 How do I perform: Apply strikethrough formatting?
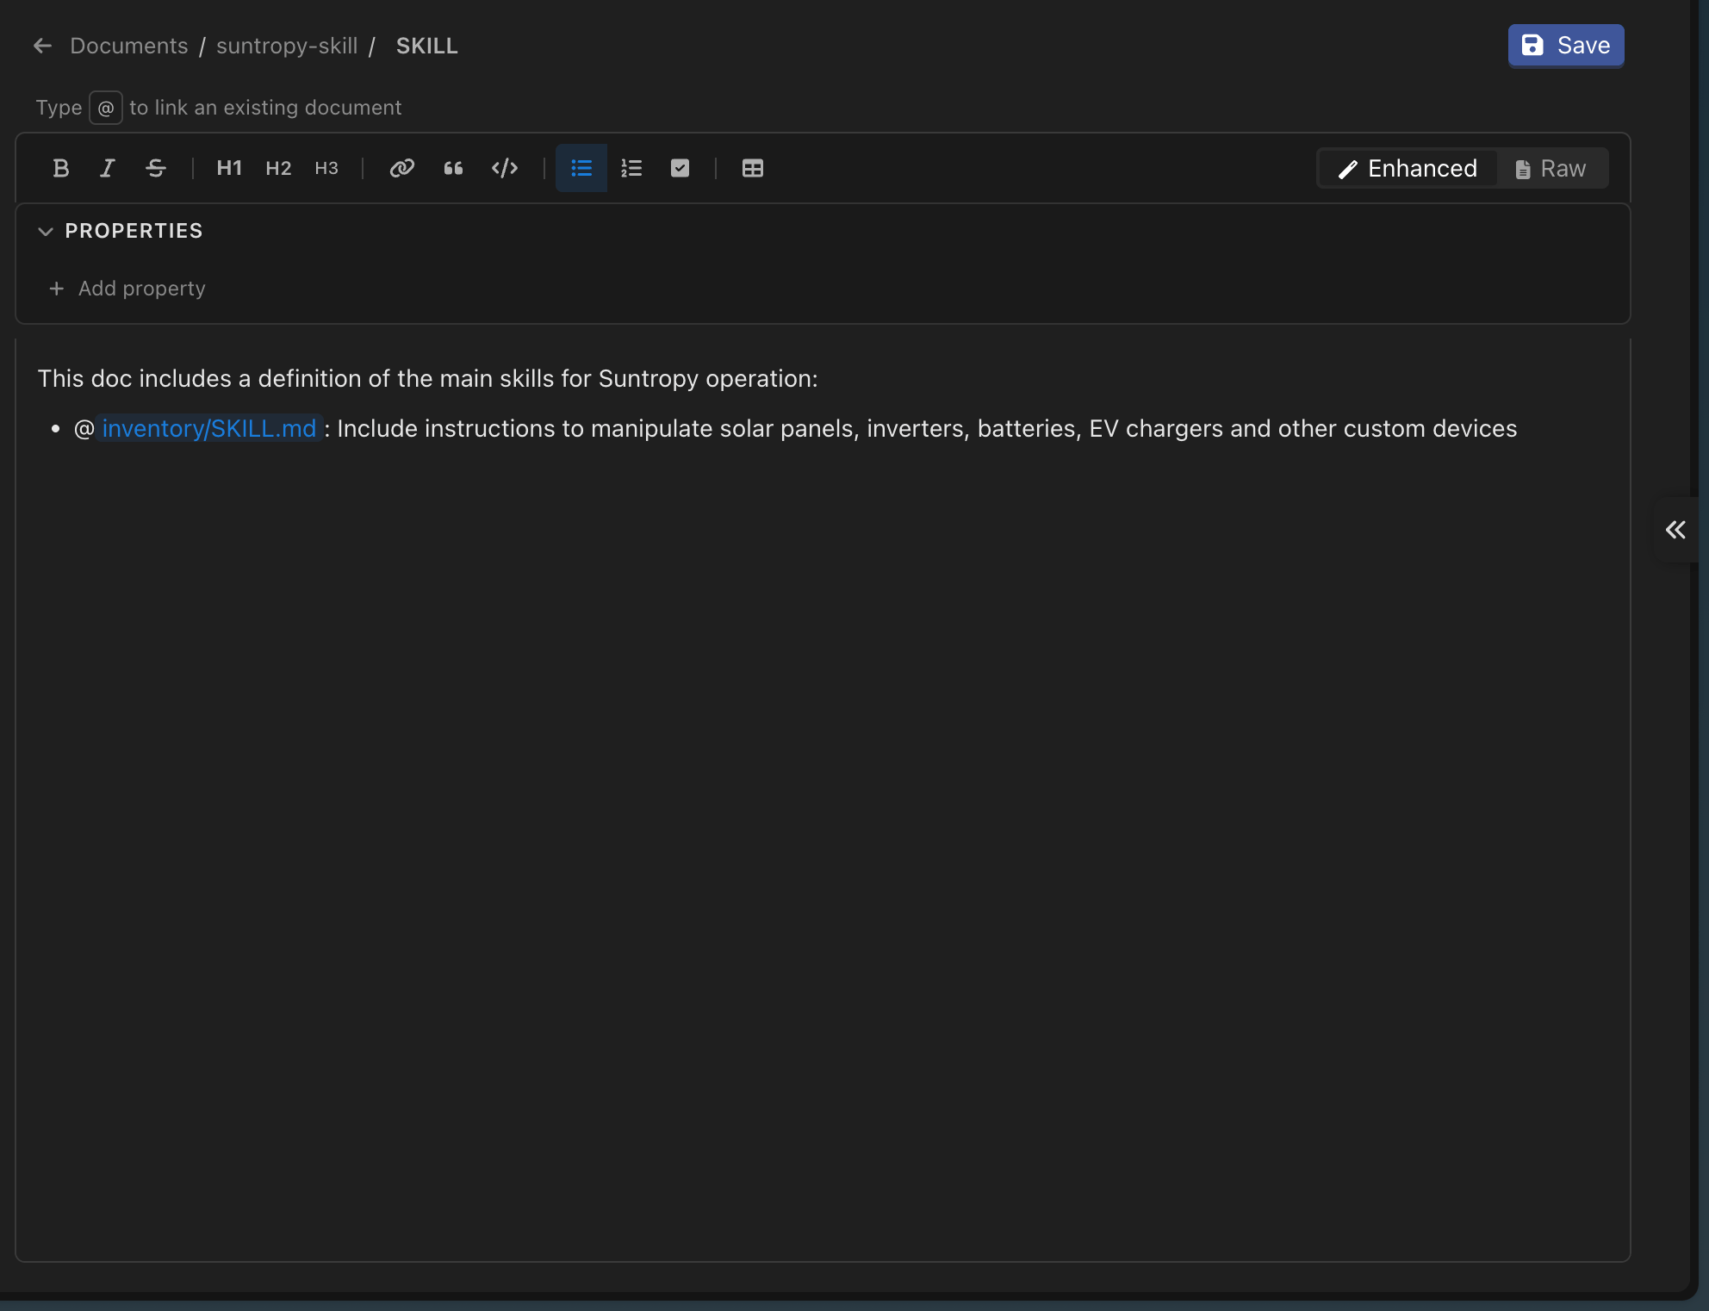156,168
